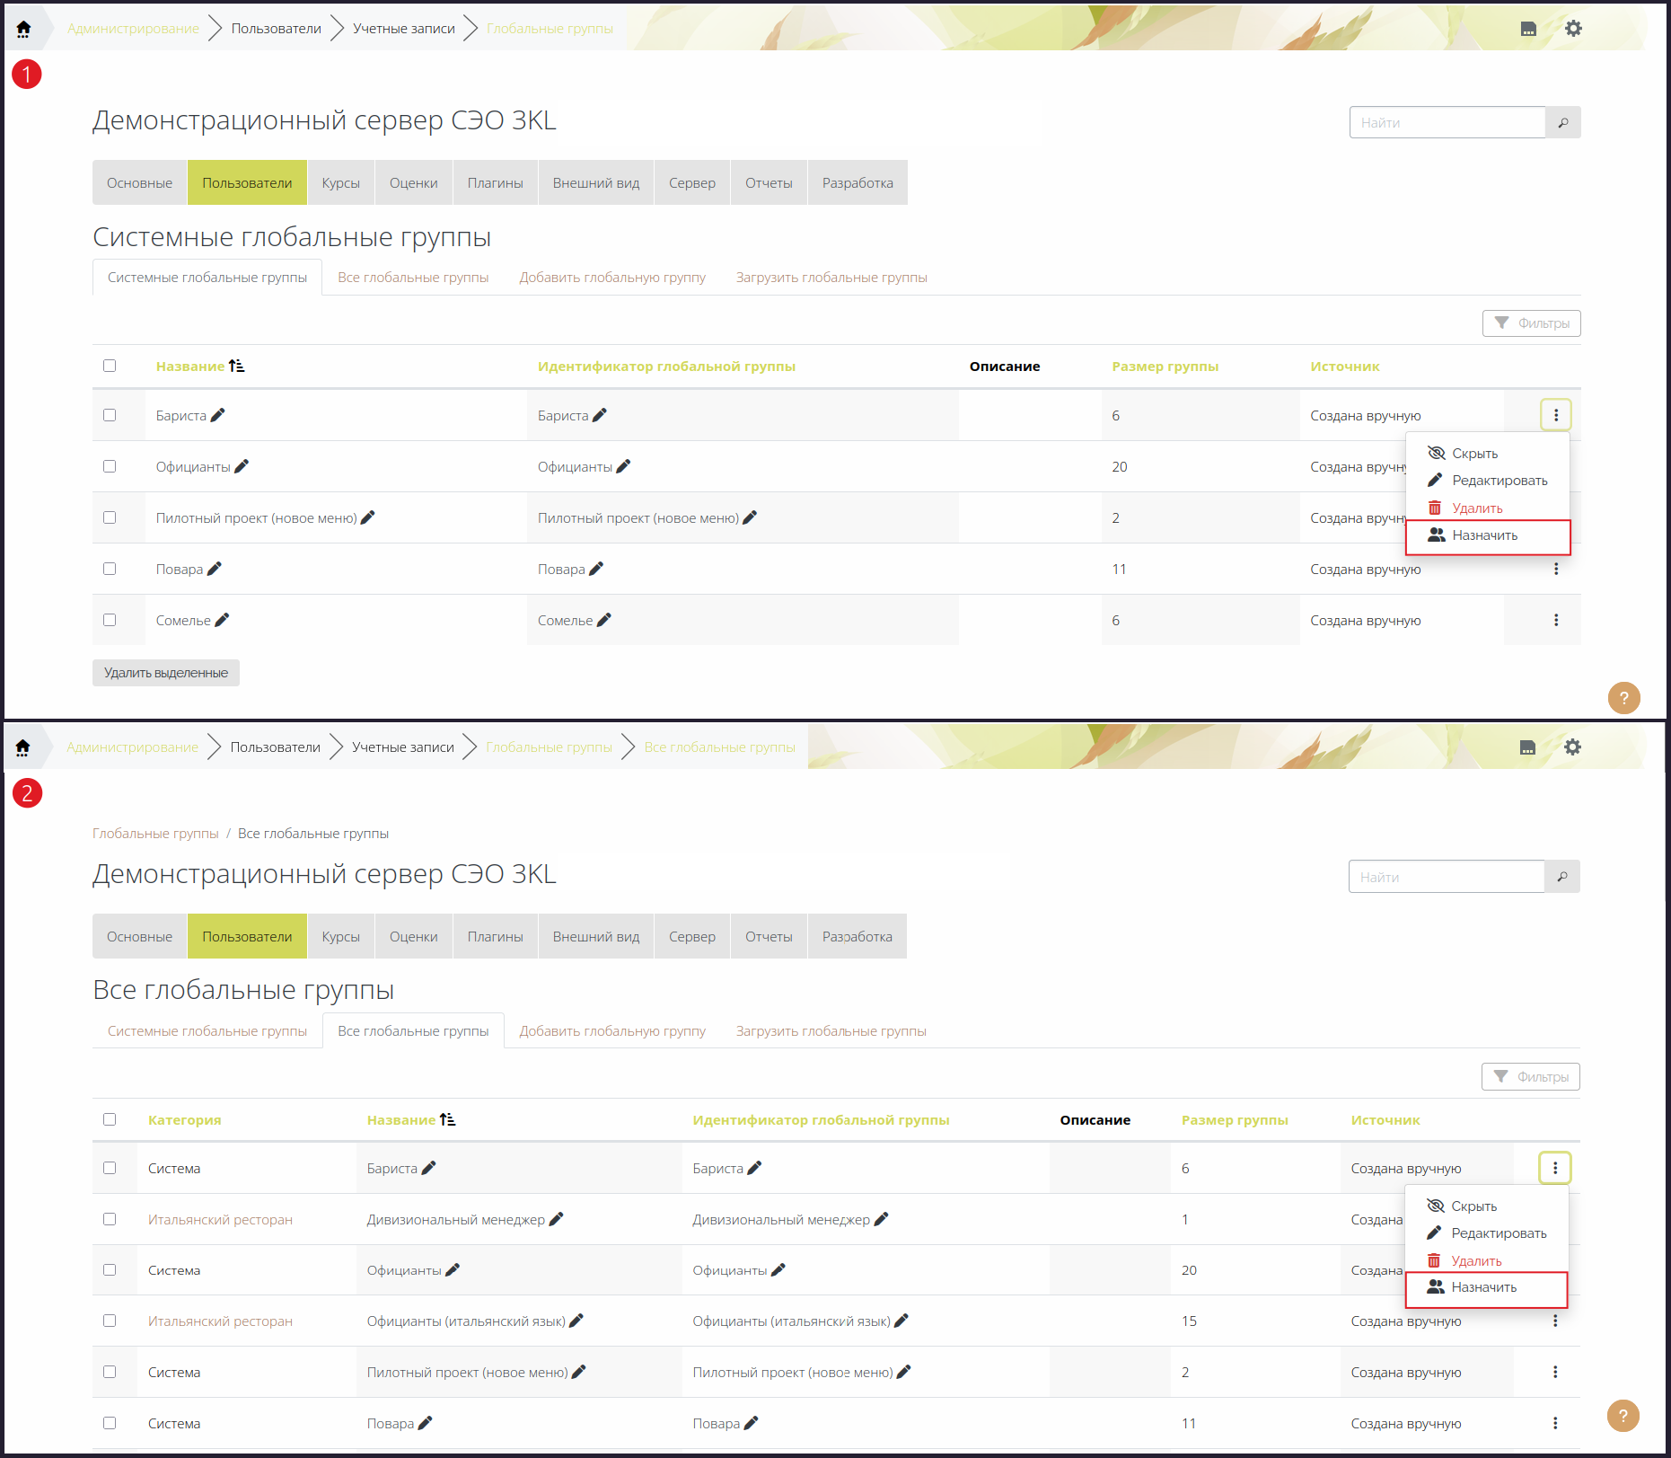The image size is (1671, 1458).
Task: Open Итальянский ресторан category link for Дивизиональный менеджер
Action: pos(220,1219)
